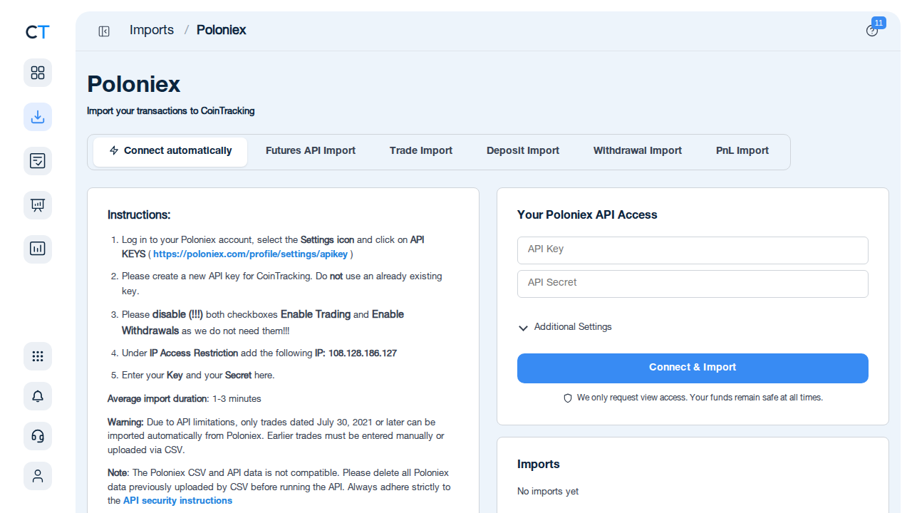Switch to Futures API Import tab

pos(311,151)
